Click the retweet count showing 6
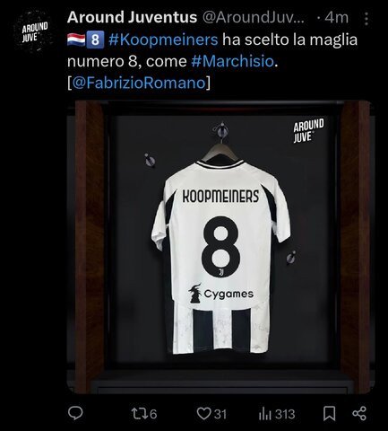Viewport: 388px width, 431px height. pos(153,414)
